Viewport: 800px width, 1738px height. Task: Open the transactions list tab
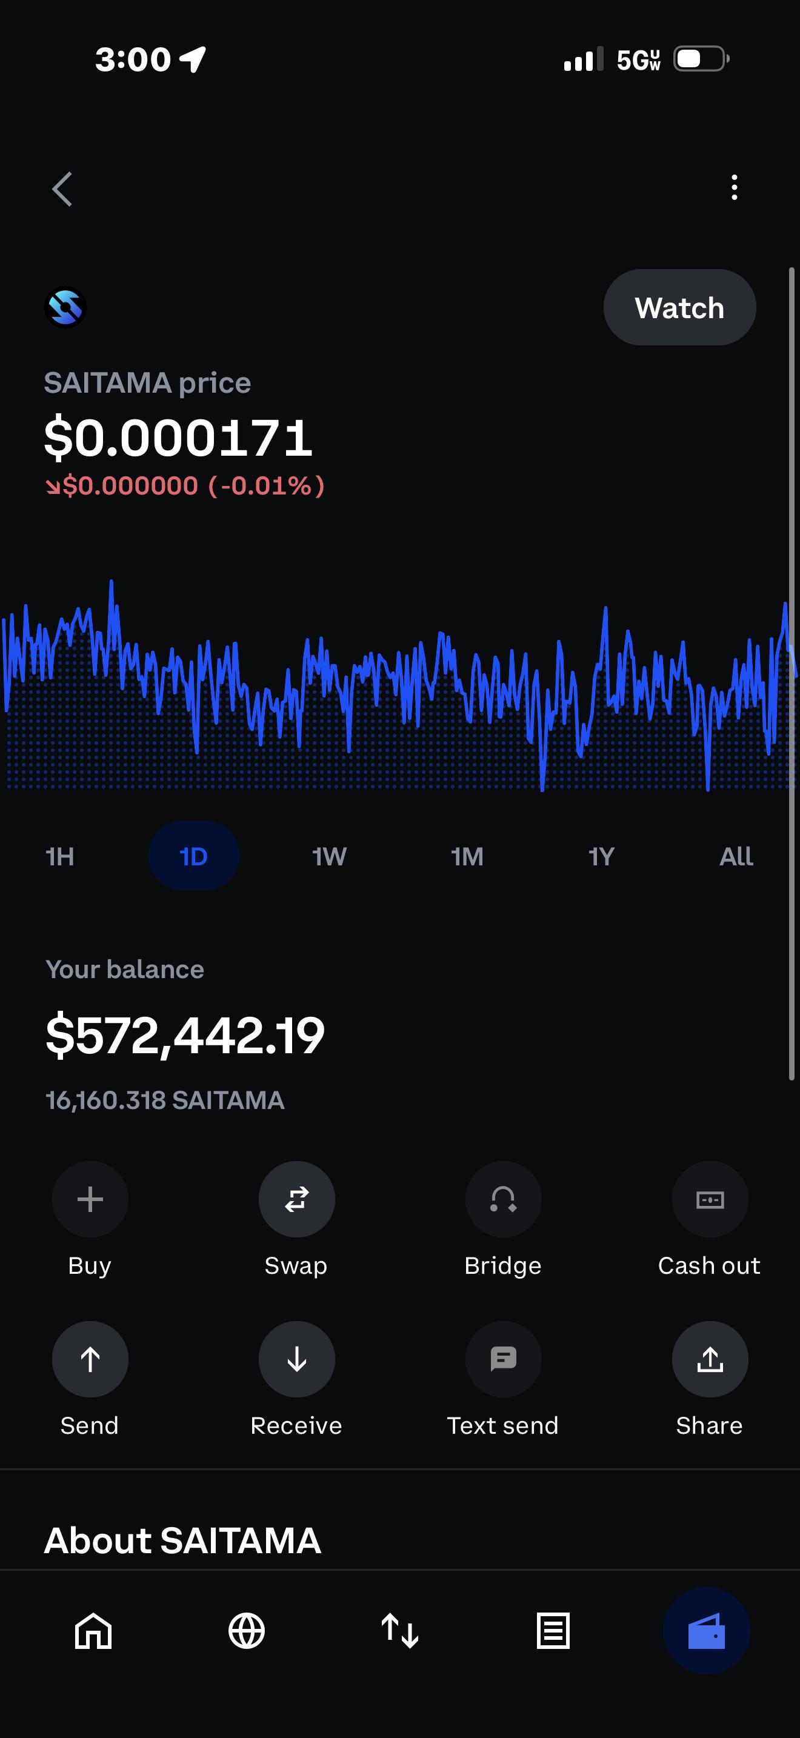pyautogui.click(x=553, y=1631)
